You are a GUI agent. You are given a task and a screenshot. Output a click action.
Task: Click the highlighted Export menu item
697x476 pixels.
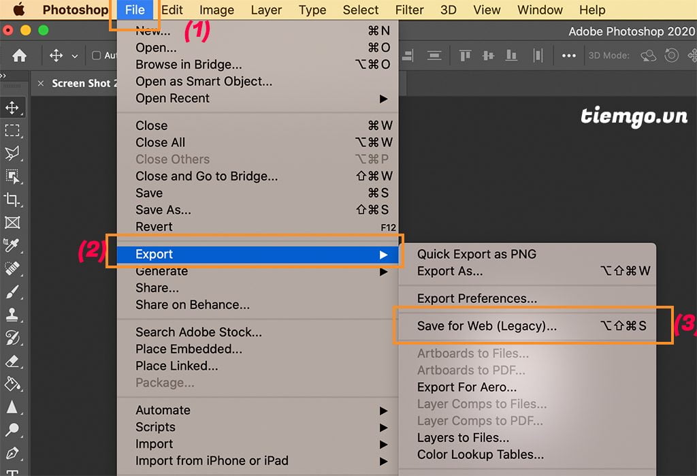click(x=257, y=255)
